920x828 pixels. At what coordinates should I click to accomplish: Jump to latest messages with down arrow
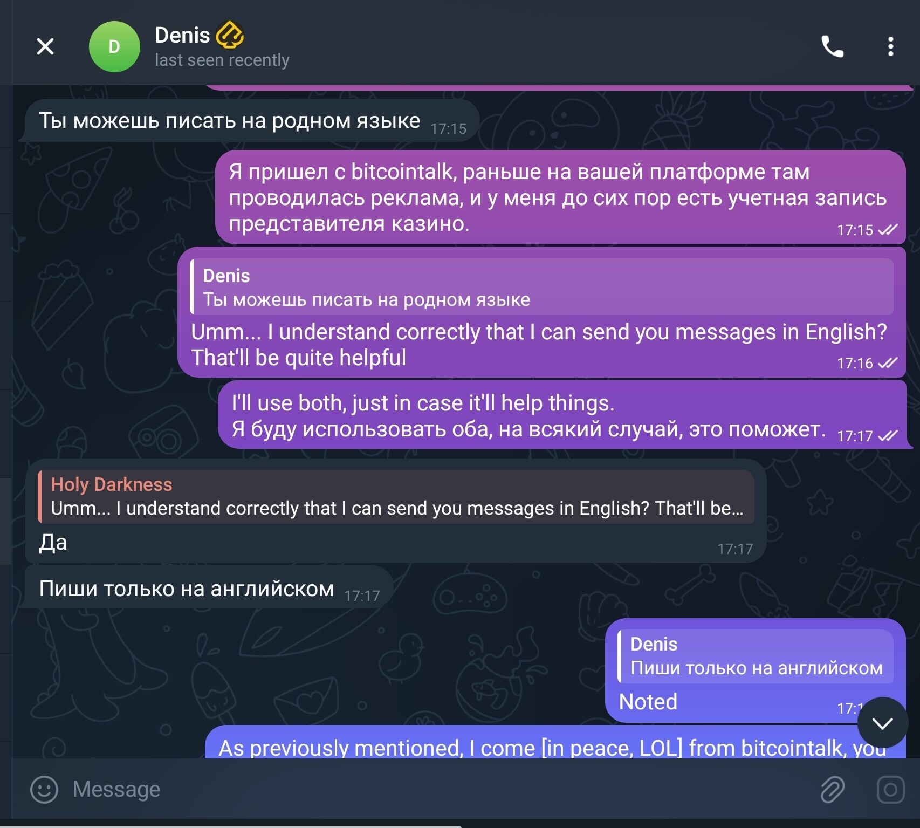[883, 723]
